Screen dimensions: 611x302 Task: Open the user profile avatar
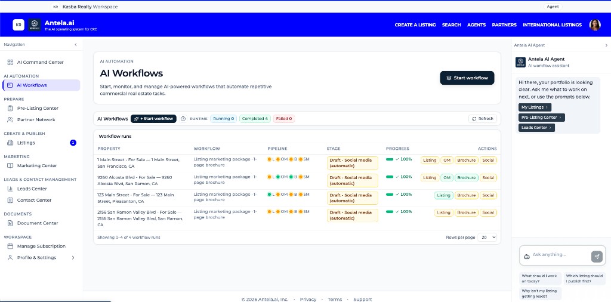coord(595,25)
